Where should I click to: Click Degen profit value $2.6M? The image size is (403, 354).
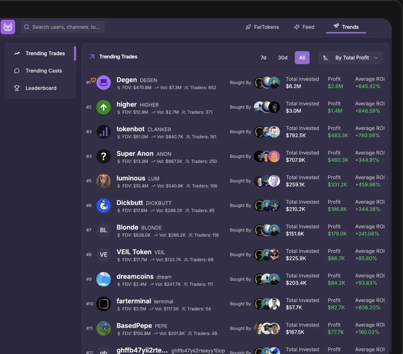(335, 86)
